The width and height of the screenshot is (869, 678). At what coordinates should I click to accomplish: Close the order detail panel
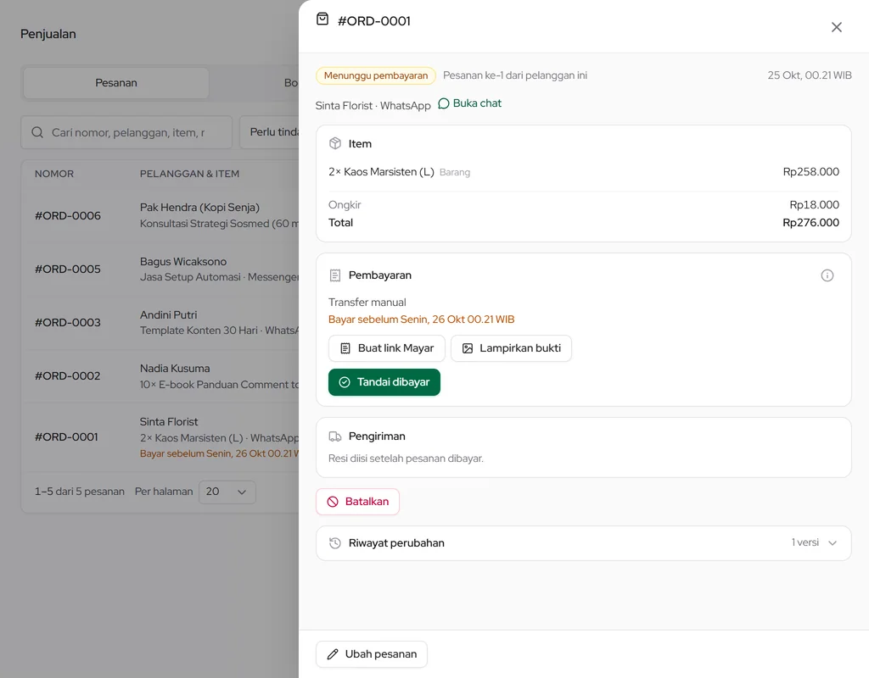836,27
